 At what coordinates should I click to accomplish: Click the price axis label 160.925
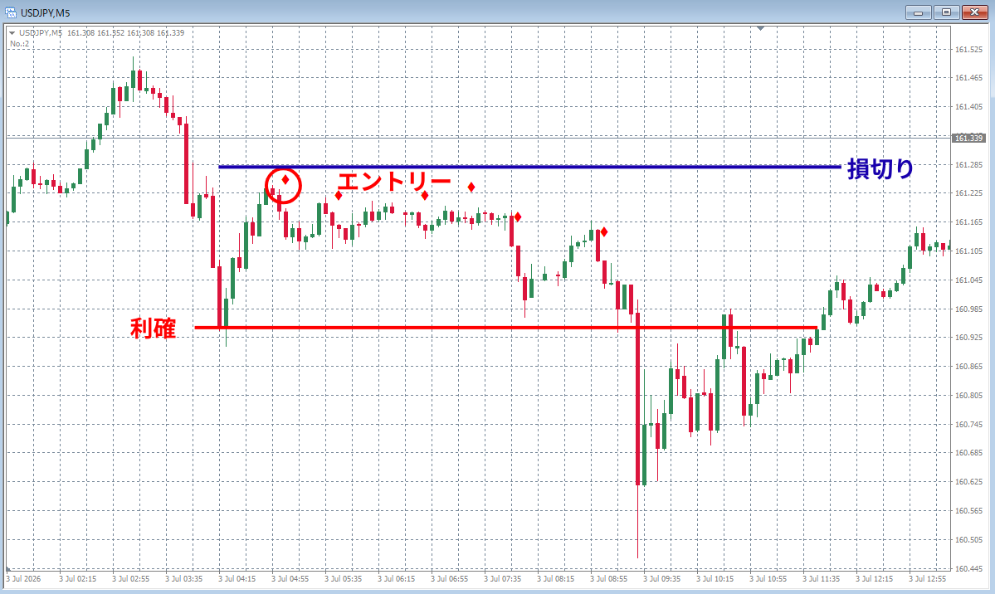(x=968, y=337)
